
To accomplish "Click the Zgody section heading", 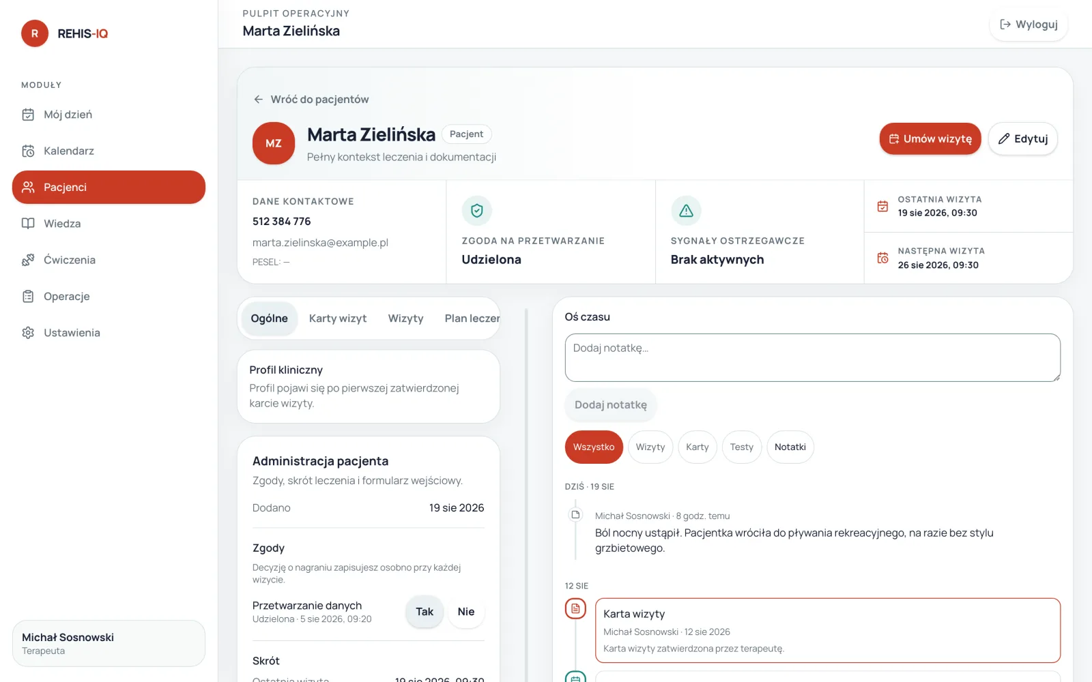I will 268,548.
